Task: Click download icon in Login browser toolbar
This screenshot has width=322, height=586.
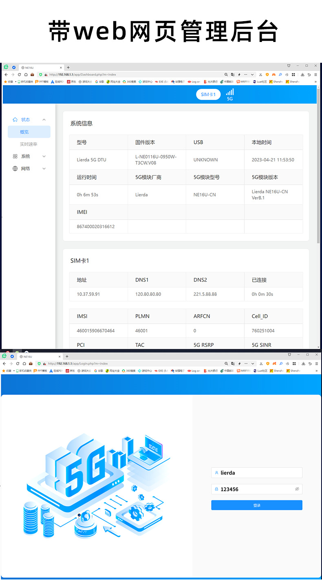Action: tap(303, 363)
